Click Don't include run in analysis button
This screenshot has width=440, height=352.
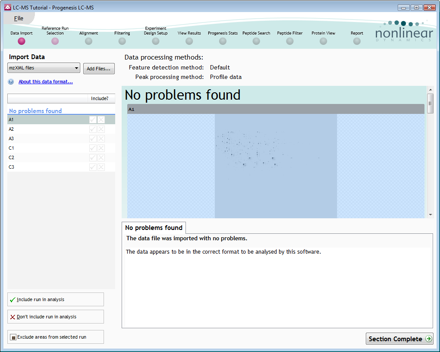[x=56, y=317]
